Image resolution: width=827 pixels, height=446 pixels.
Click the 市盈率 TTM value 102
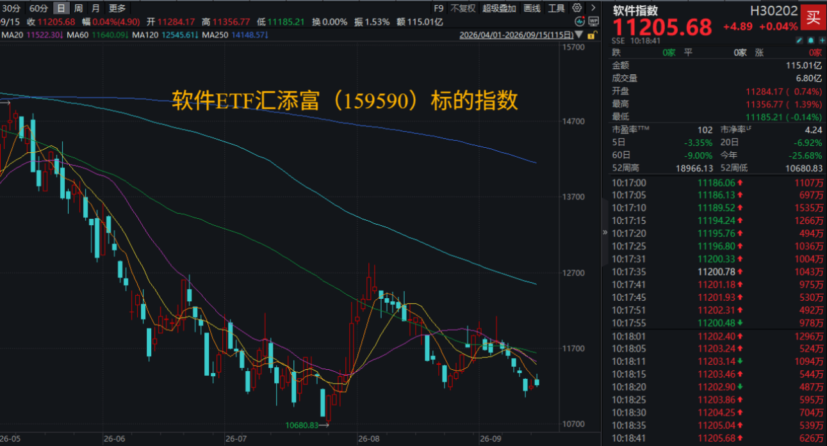point(705,129)
